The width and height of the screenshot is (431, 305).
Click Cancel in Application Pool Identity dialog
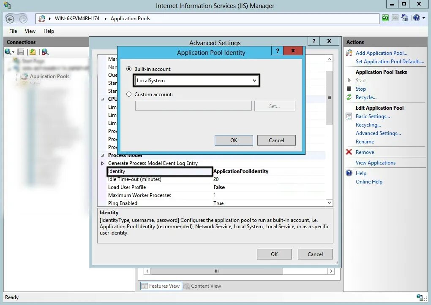[x=276, y=140]
